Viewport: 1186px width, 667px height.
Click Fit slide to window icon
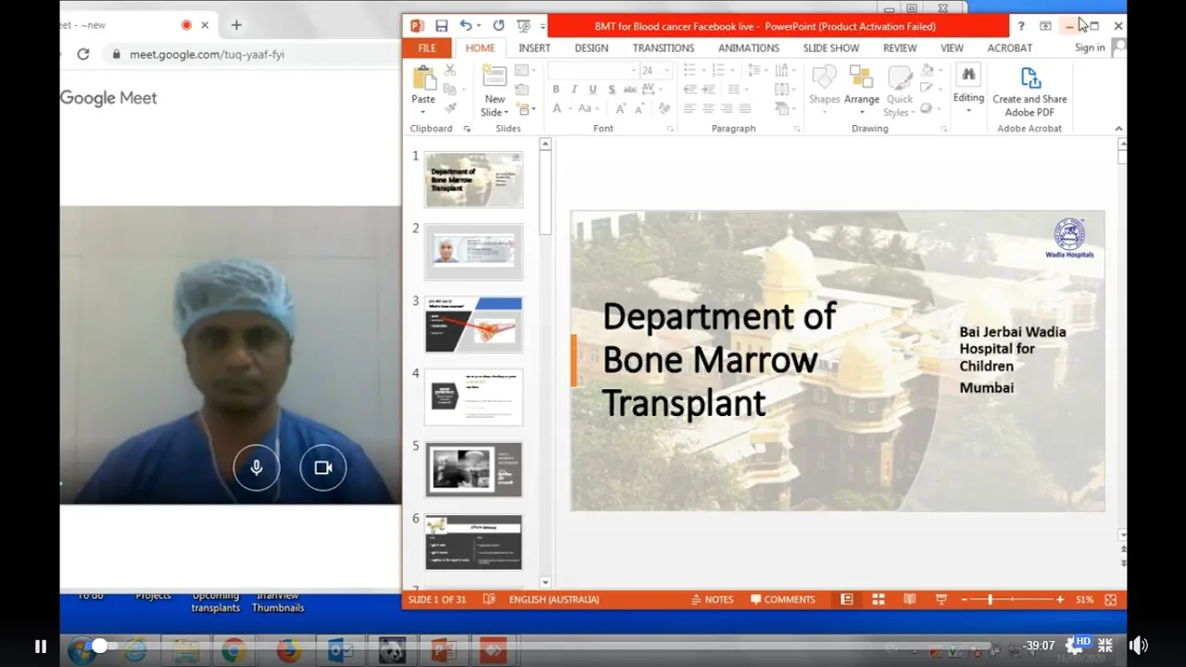click(1110, 599)
